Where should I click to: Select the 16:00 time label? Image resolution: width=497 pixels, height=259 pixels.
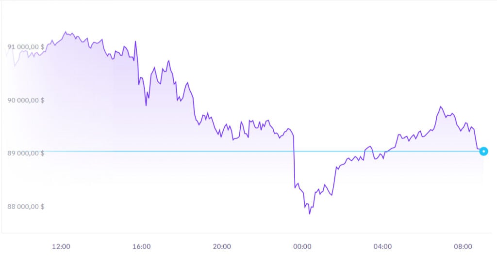coord(141,246)
